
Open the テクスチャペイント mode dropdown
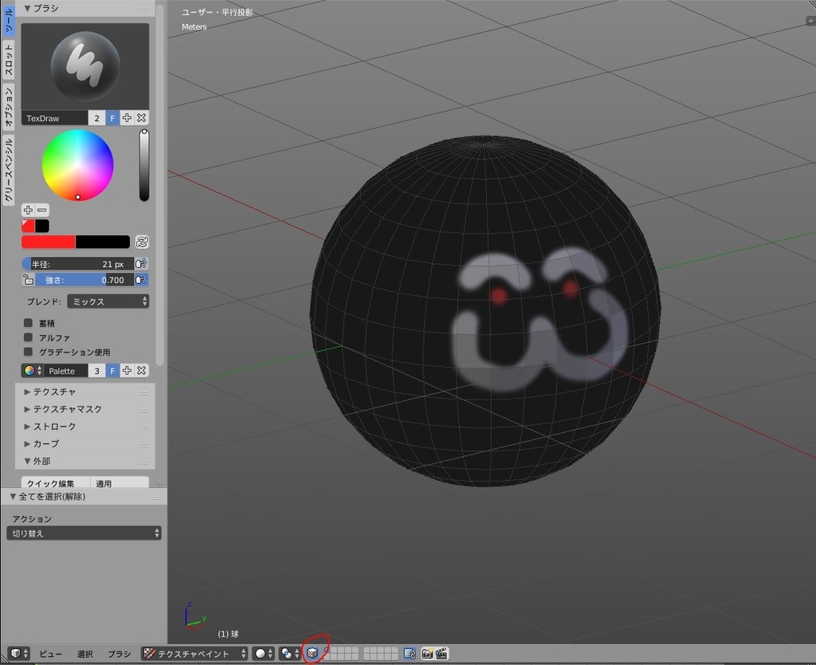point(194,654)
